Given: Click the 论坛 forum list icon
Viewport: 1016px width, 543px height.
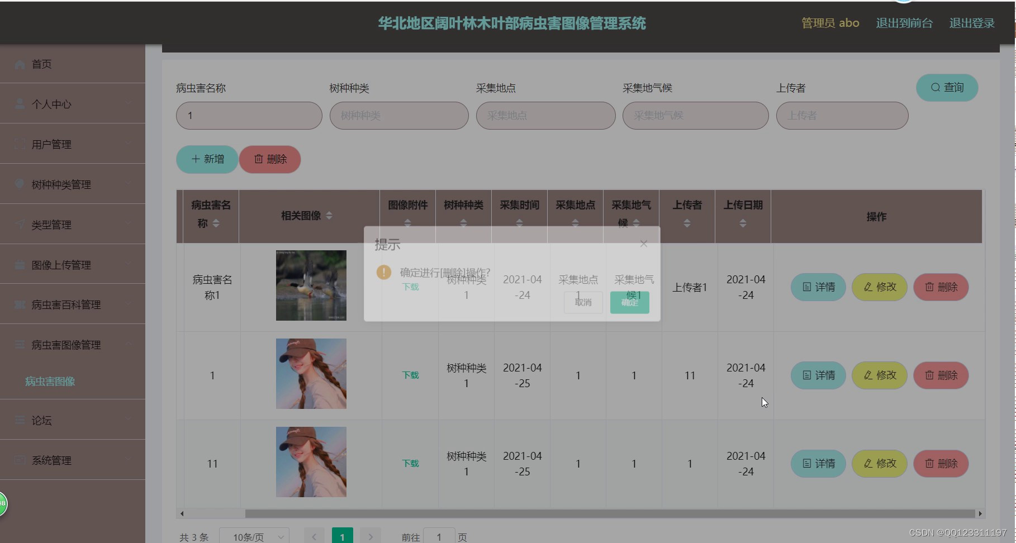Looking at the screenshot, I should tap(19, 420).
